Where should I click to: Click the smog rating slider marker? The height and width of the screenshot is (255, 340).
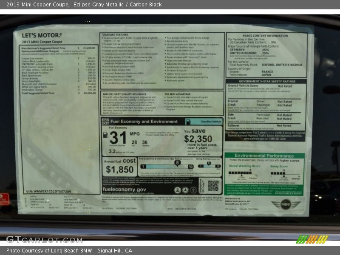pos(210,163)
